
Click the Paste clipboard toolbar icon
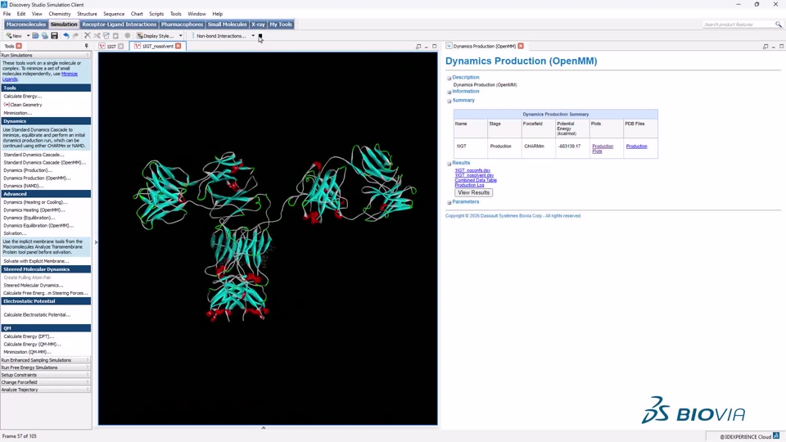point(115,36)
